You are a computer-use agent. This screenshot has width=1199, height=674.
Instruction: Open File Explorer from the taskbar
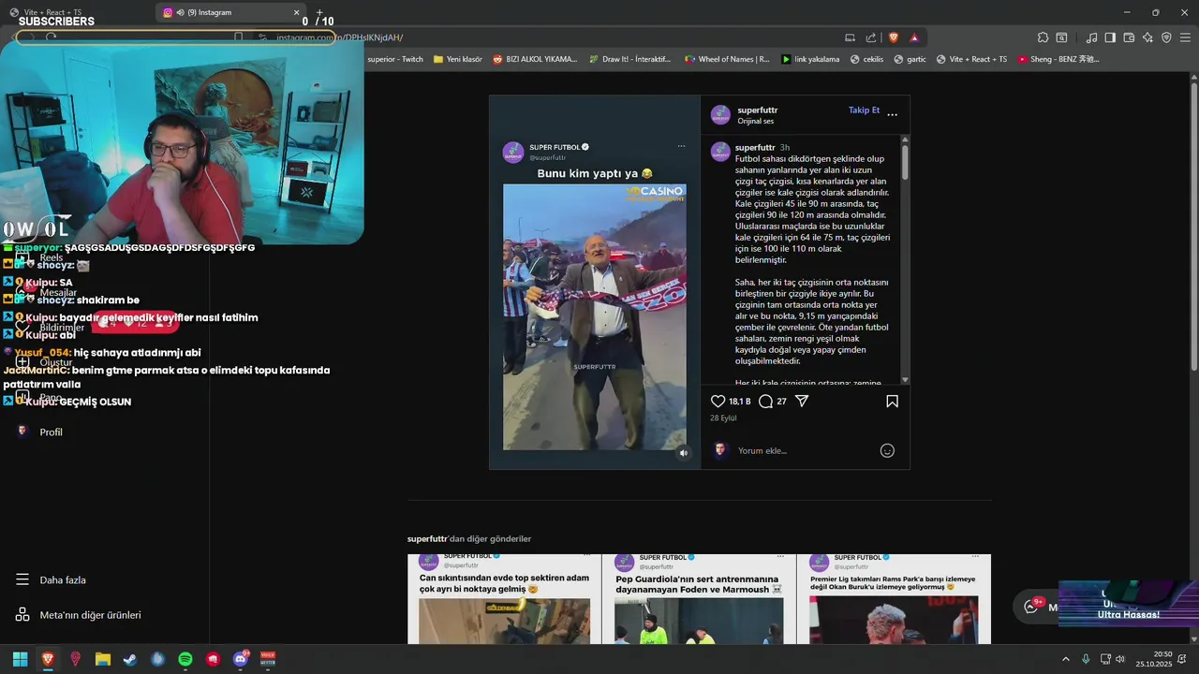click(x=103, y=659)
